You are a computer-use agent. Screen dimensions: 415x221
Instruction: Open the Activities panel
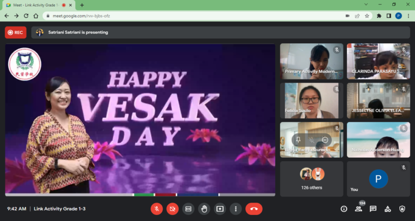[x=387, y=209]
